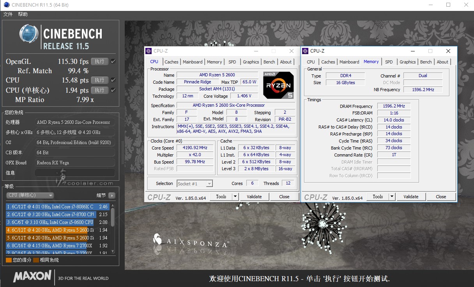474x287 pixels.
Task: Run the multi-core CPU benchmark
Action: coord(99,80)
